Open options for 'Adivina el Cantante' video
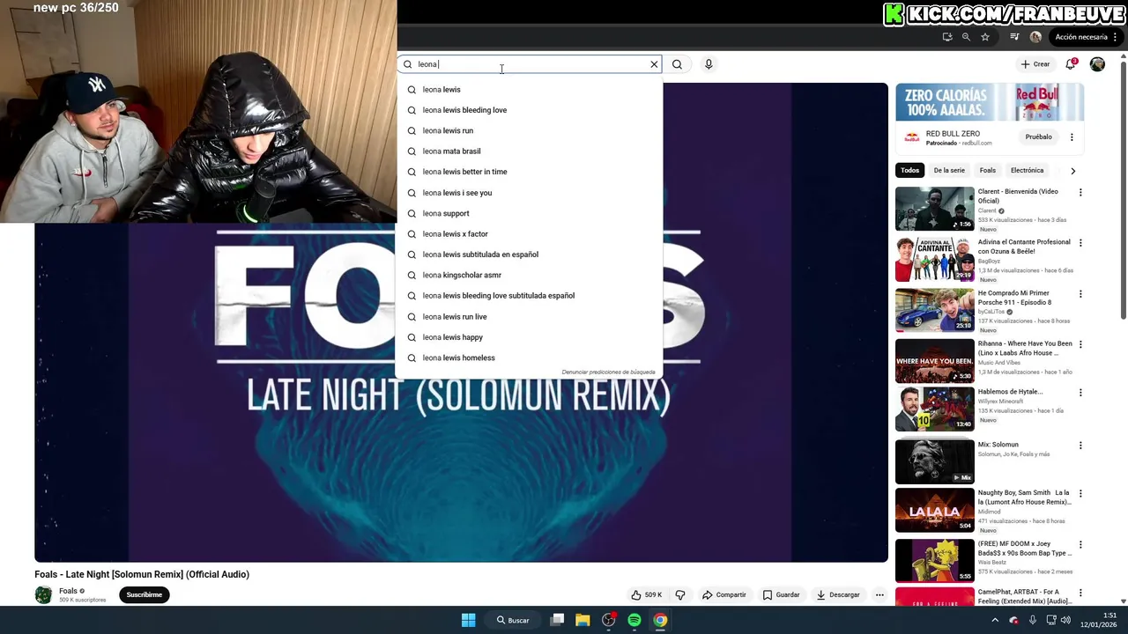Viewport: 1128px width, 634px height. click(1080, 243)
